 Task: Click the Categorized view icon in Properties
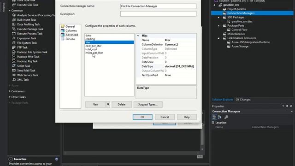coord(214,117)
